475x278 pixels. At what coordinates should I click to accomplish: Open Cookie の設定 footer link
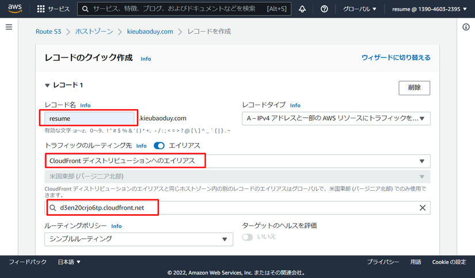click(449, 262)
